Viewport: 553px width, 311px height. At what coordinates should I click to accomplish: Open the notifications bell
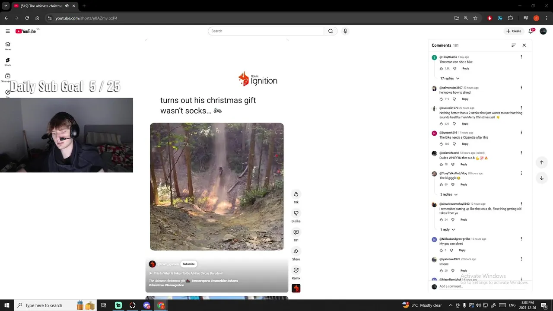click(531, 31)
